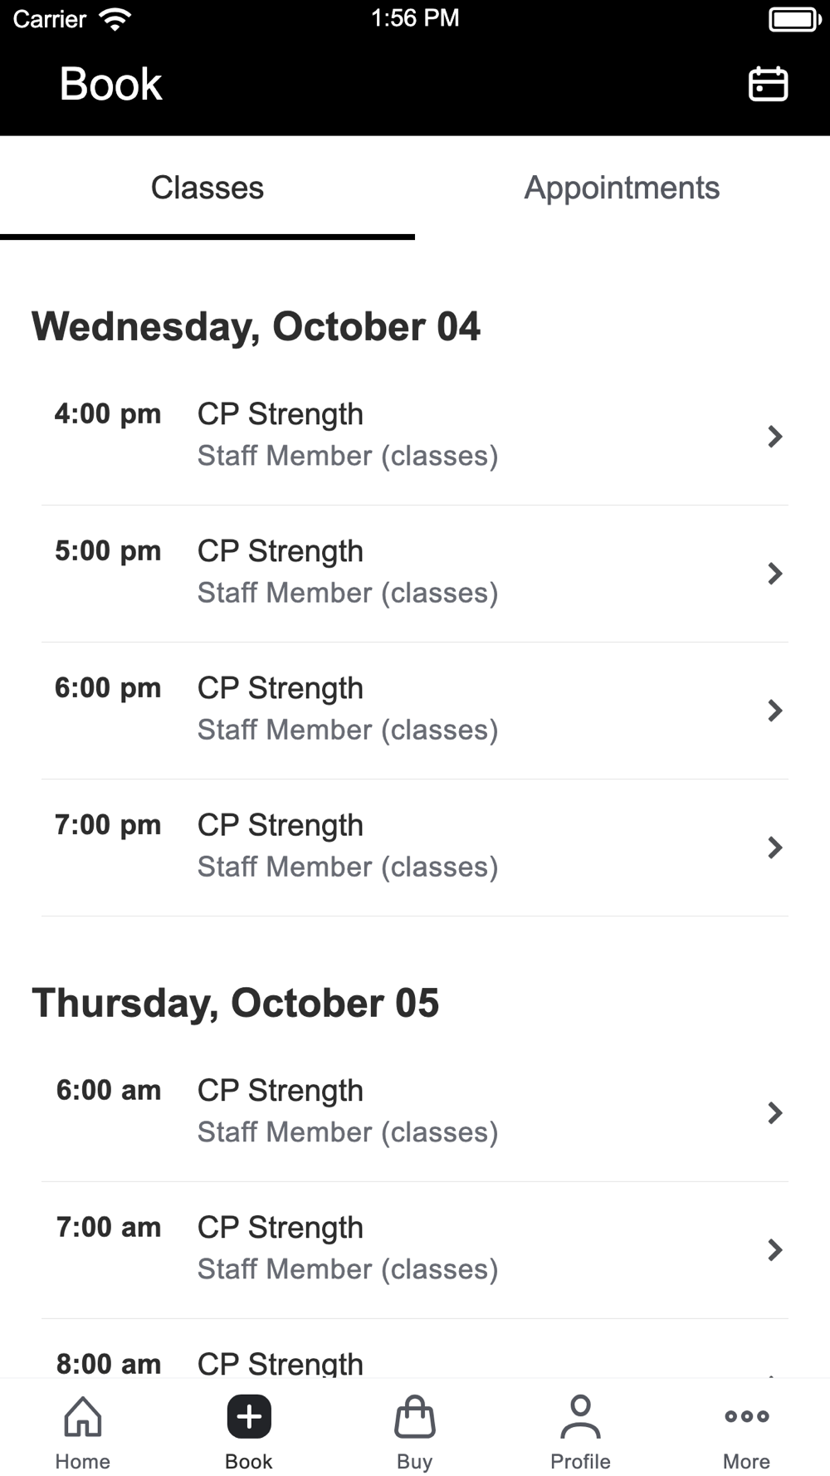
Task: Open Wednesday 5:00 pm CP Strength class
Action: coord(281,552)
